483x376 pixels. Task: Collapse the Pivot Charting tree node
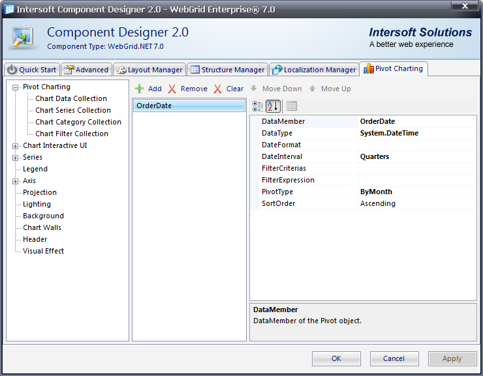15,87
